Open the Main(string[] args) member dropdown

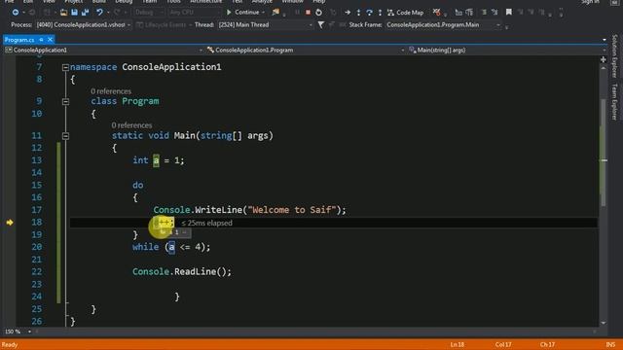506,50
